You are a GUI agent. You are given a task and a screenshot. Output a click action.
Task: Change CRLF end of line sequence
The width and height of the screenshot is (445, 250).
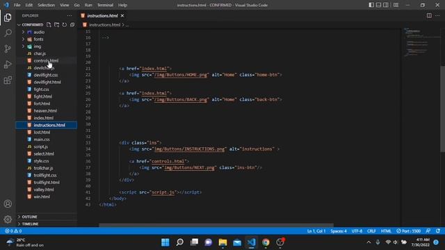tap(371, 231)
